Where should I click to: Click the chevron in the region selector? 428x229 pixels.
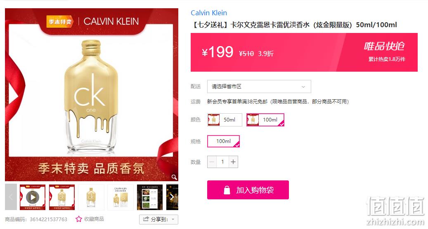click(303, 87)
